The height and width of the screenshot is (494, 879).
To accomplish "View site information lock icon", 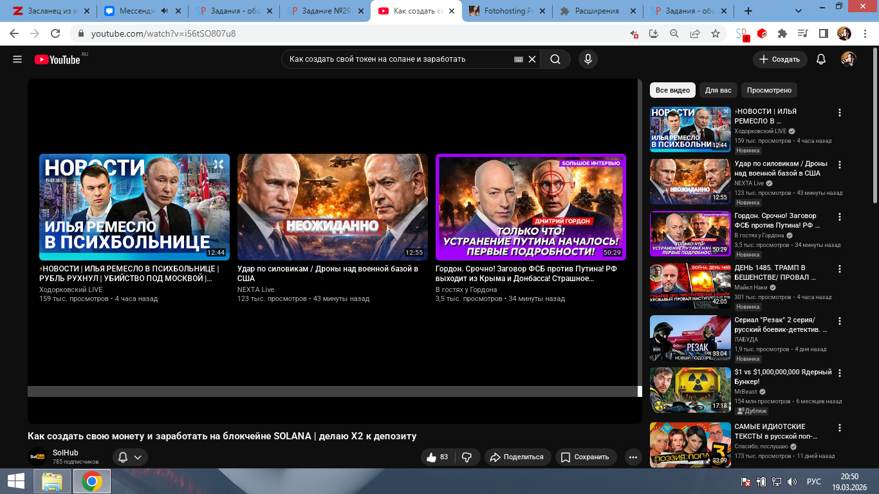I will point(82,33).
